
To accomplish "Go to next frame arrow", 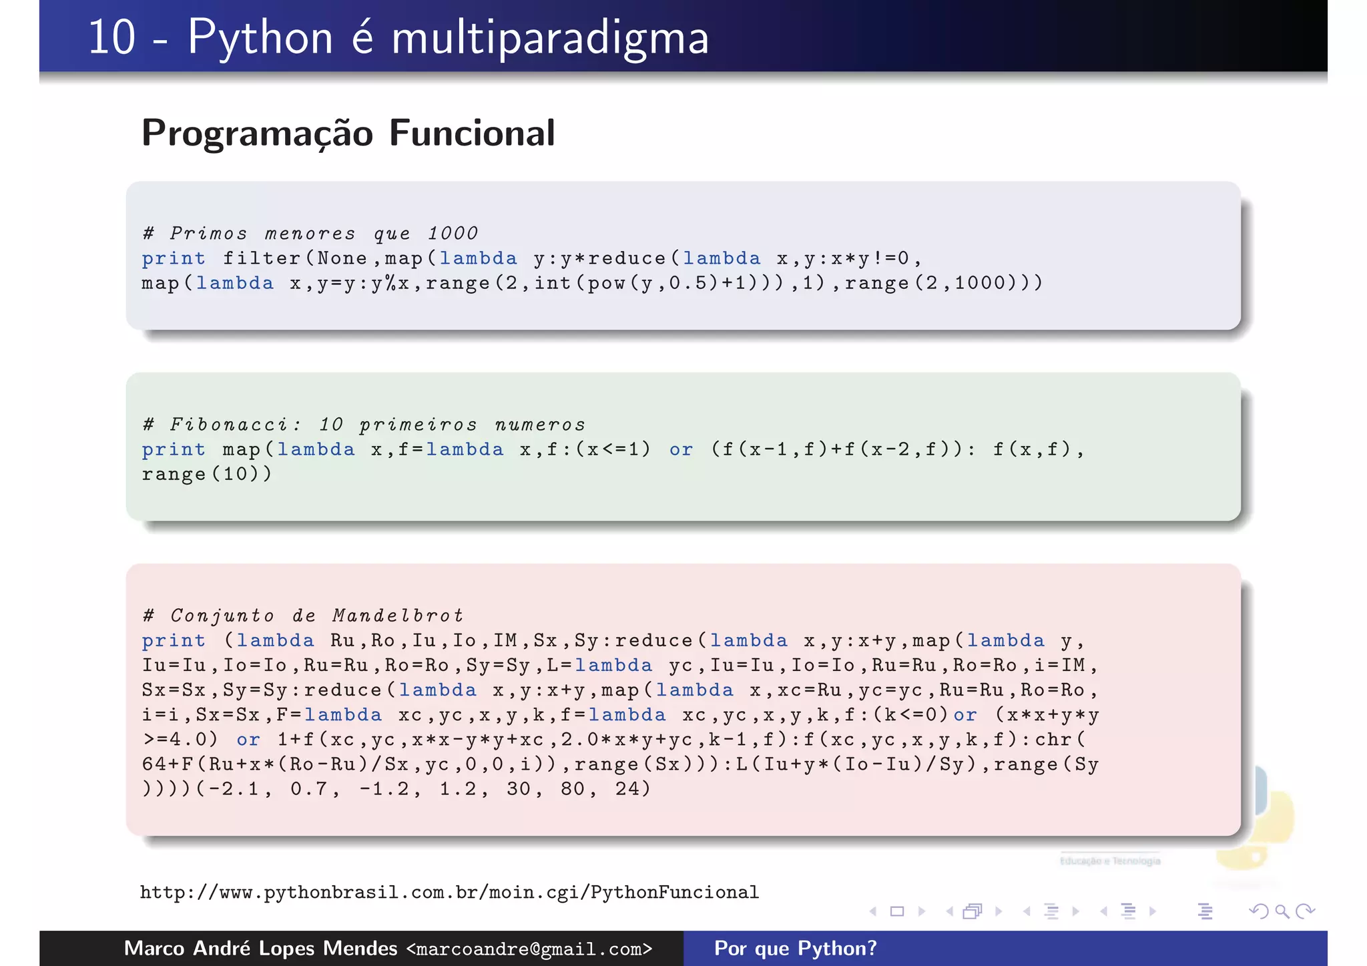I will (999, 911).
